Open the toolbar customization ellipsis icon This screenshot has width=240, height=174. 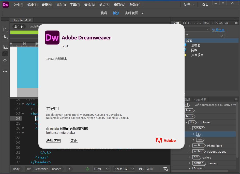[5, 71]
